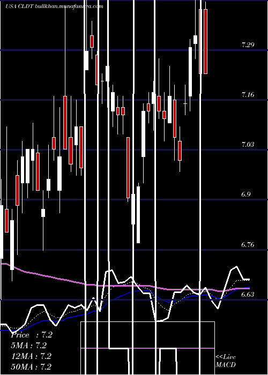Click the 7.29 price axis label
The width and height of the screenshot is (268, 375).
point(248,44)
